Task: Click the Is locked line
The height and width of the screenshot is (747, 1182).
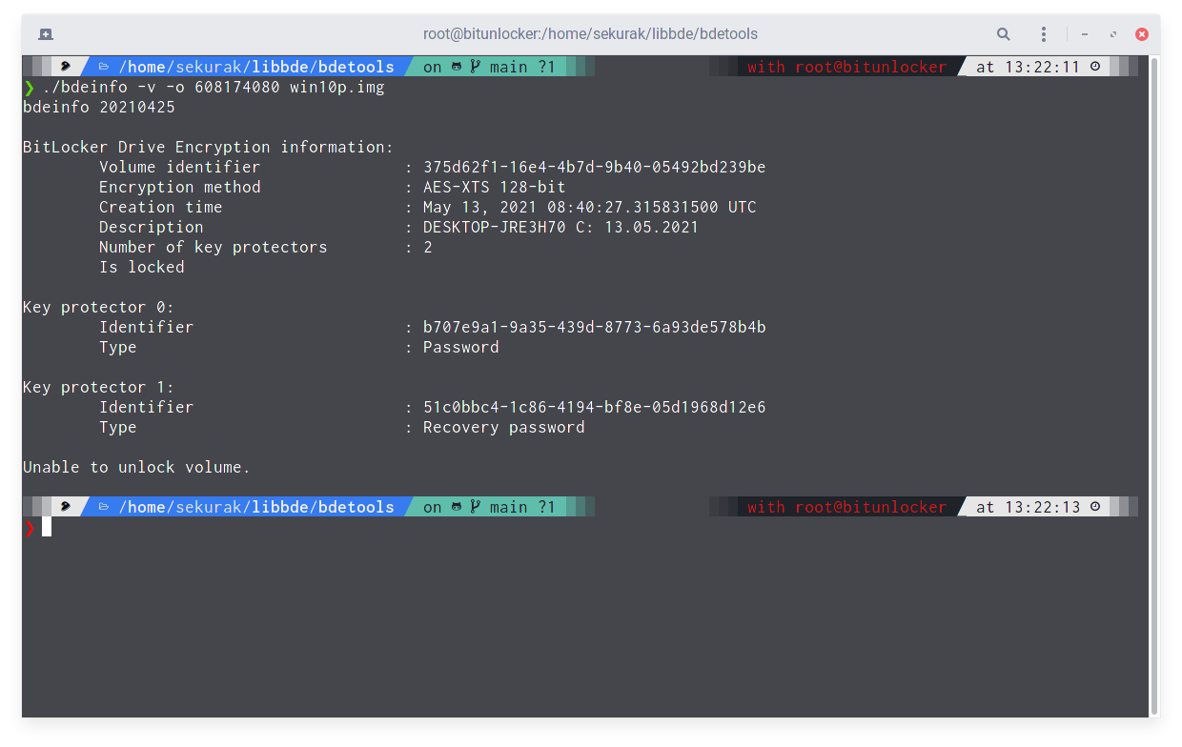Action: point(142,267)
